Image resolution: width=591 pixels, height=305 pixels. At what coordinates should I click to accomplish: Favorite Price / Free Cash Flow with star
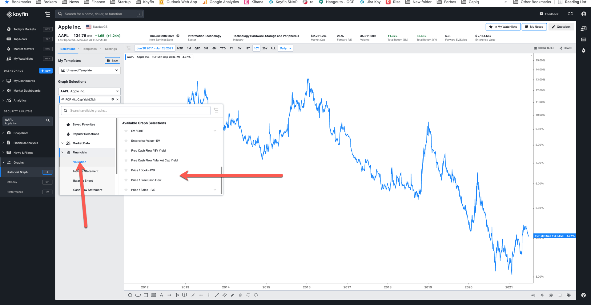[126, 180]
